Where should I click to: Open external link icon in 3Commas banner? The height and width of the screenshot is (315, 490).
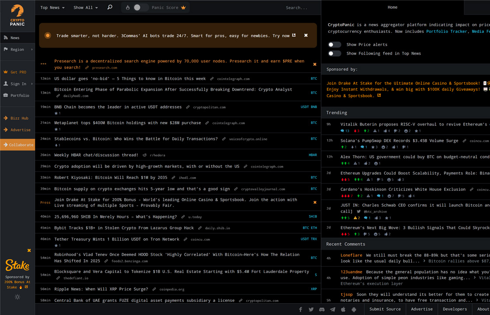[x=294, y=35]
